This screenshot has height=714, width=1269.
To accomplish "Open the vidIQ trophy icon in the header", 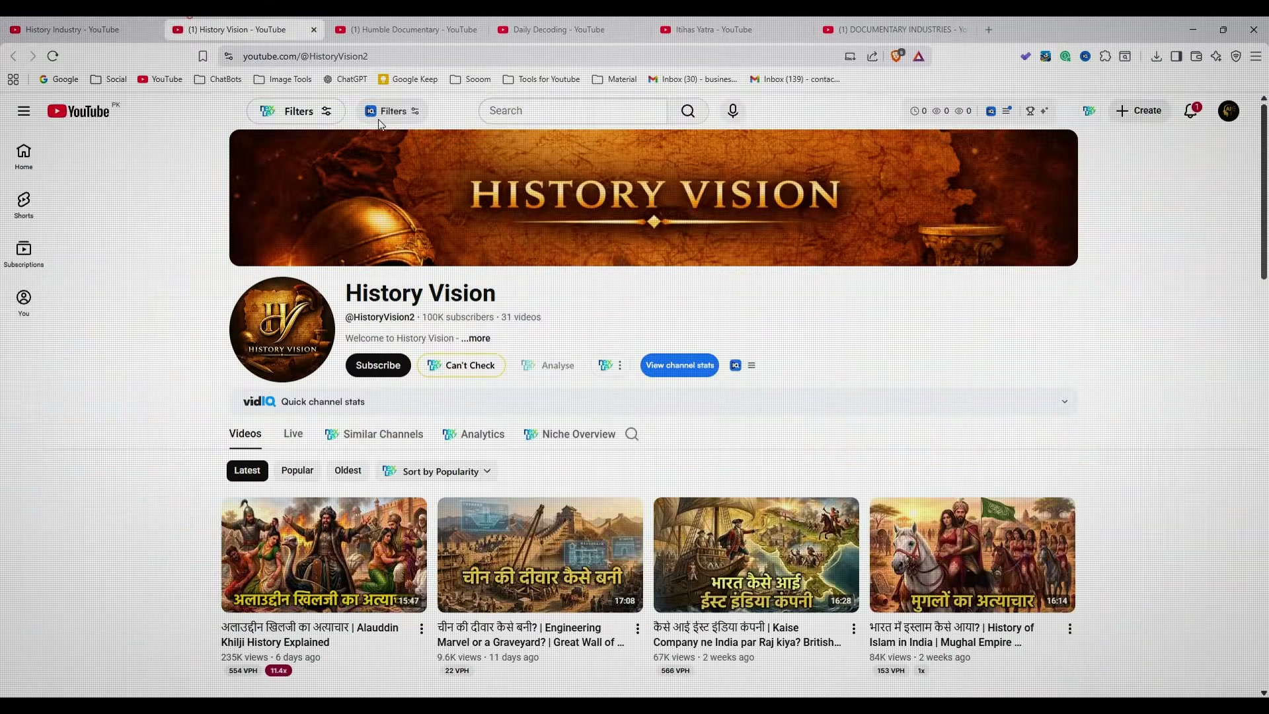I will [1030, 111].
